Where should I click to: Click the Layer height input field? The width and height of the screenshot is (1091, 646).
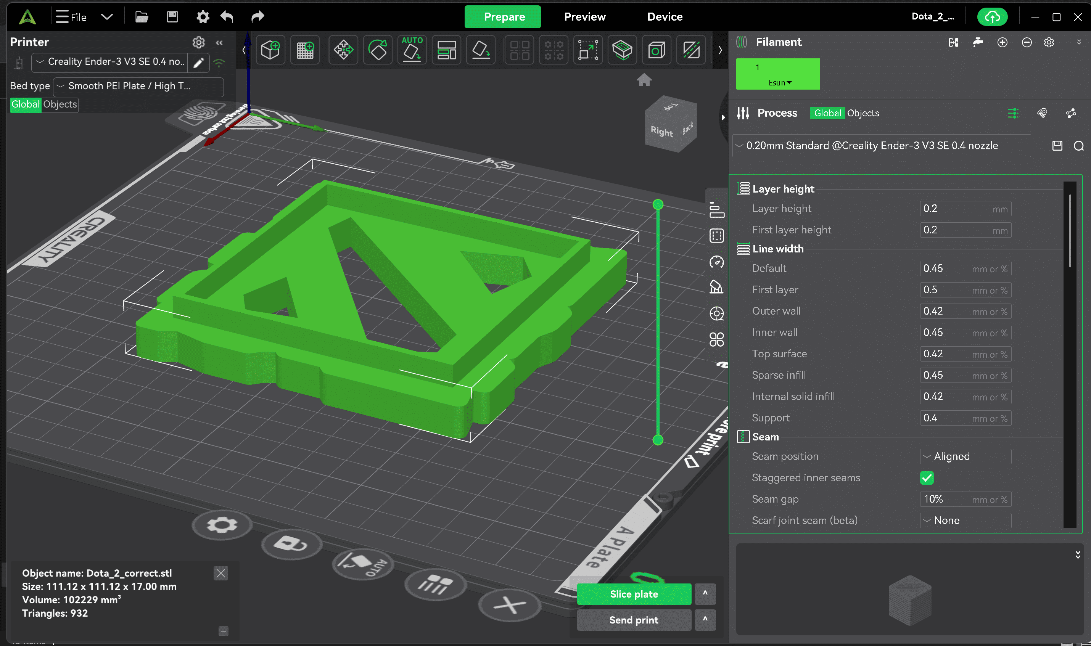tap(965, 209)
